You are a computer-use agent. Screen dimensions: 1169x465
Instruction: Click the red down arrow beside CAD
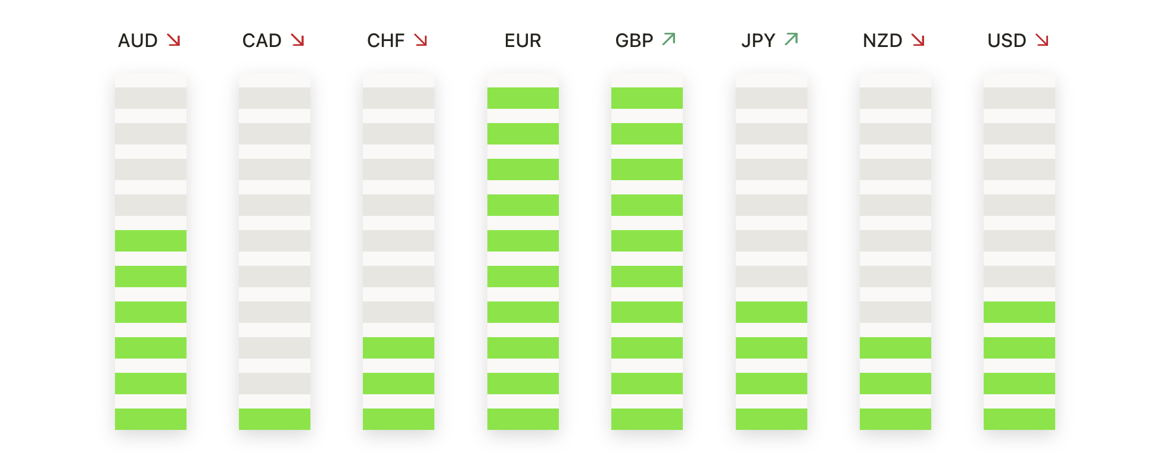(x=297, y=40)
